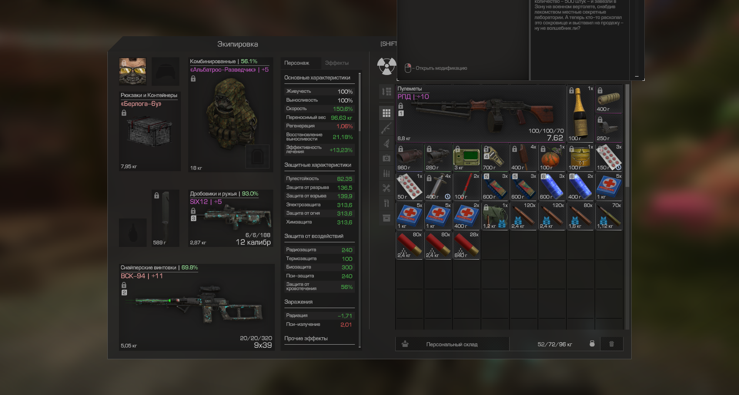Screen dimensions: 739x395
Task: Click the Переносимый вес 96,63 кг row
Action: click(319, 118)
